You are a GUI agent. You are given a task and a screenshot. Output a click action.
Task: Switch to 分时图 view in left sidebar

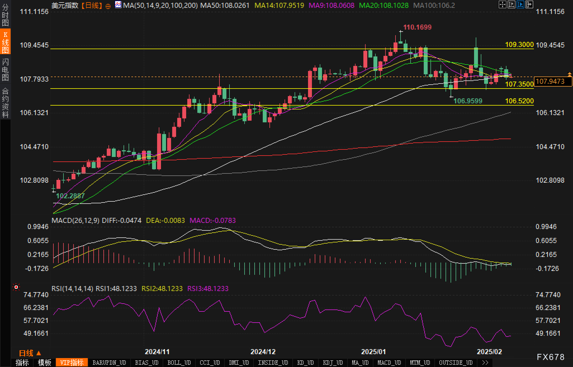pyautogui.click(x=5, y=15)
